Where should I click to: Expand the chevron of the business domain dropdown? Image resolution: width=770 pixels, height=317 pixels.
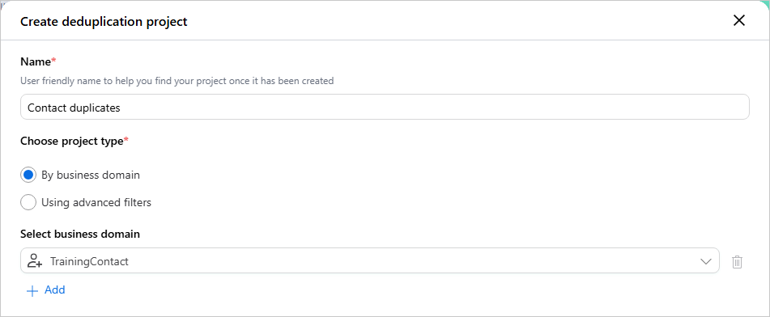click(x=706, y=261)
